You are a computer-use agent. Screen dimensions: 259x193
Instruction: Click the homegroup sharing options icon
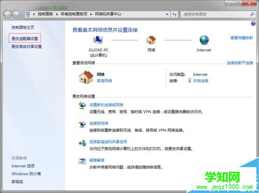point(82,143)
